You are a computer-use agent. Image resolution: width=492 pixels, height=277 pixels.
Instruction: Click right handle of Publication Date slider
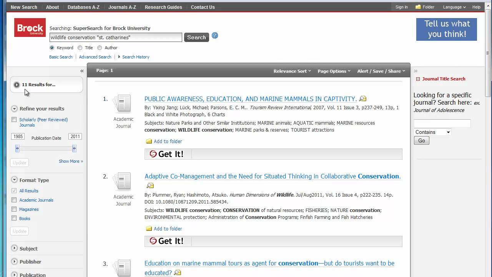click(74, 148)
